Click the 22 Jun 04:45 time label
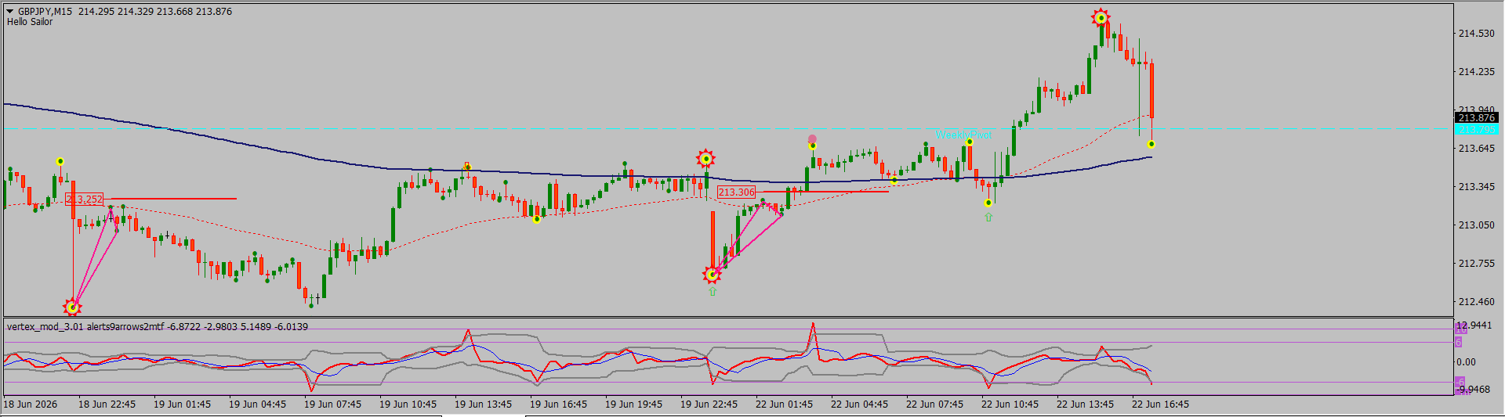The height and width of the screenshot is (417, 1505). coord(859,404)
